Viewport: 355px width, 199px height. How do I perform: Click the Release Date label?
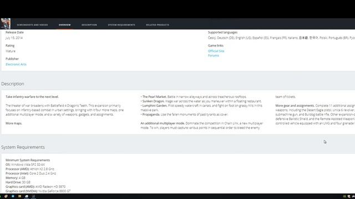coord(15,32)
